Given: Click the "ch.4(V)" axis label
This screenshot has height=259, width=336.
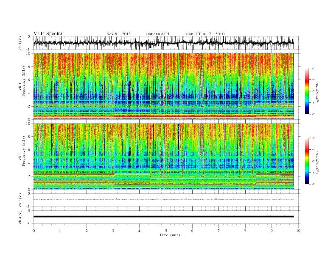Looking at the screenshot, I should pos(20,217).
